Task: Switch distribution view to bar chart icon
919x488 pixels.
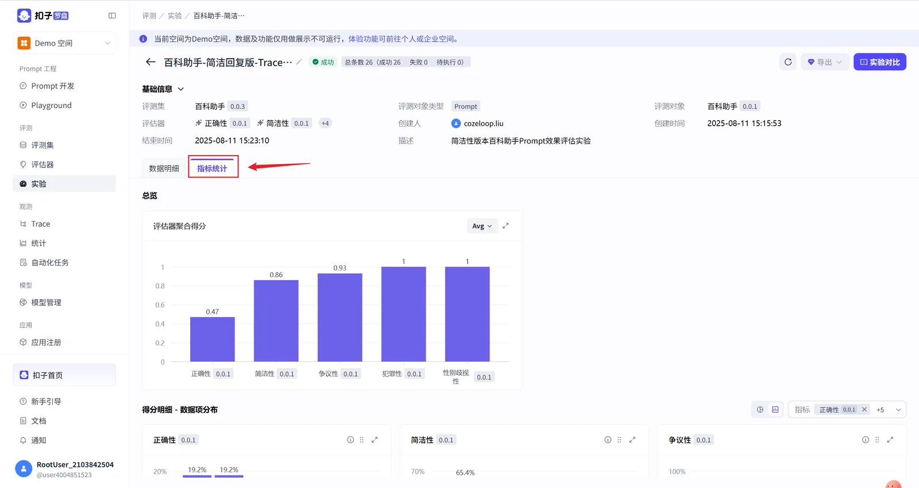Action: [775, 409]
